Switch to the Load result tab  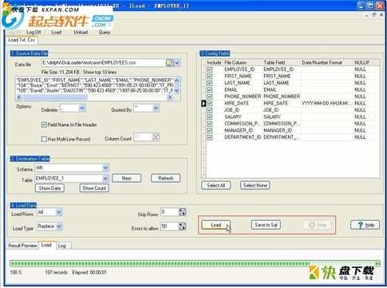(46, 245)
